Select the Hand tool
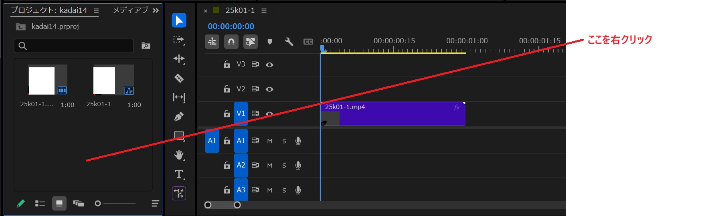The image size is (716, 216). coord(179,155)
